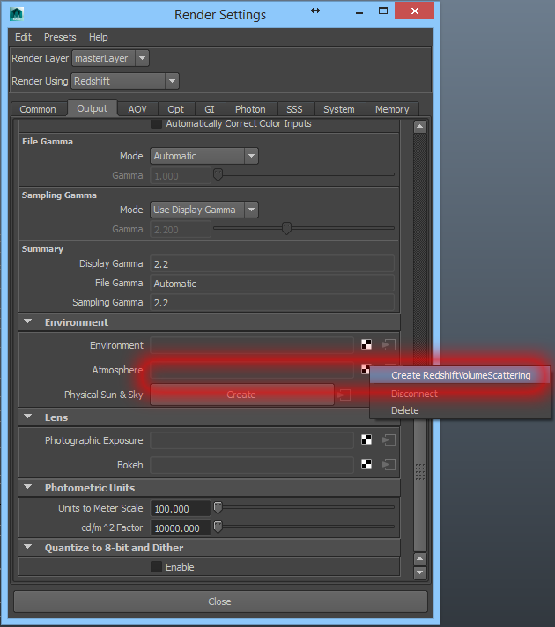The image size is (555, 627).
Task: Collapse the Environment section
Action: (28, 322)
